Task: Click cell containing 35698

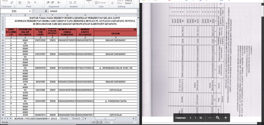Action: point(52,101)
